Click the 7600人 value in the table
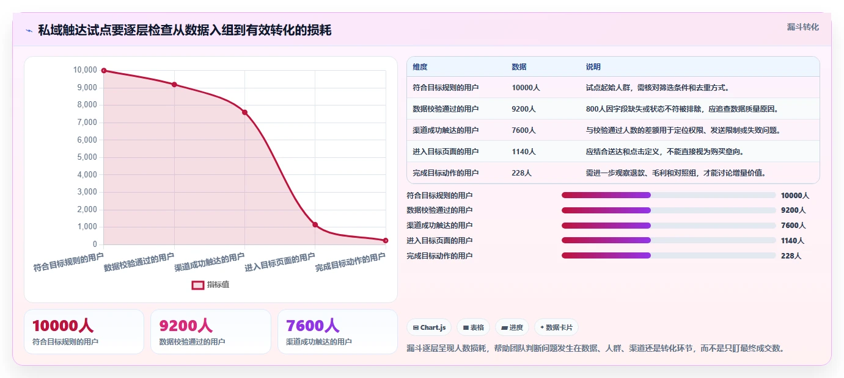Screen dimensions: 844x378 click(x=524, y=130)
